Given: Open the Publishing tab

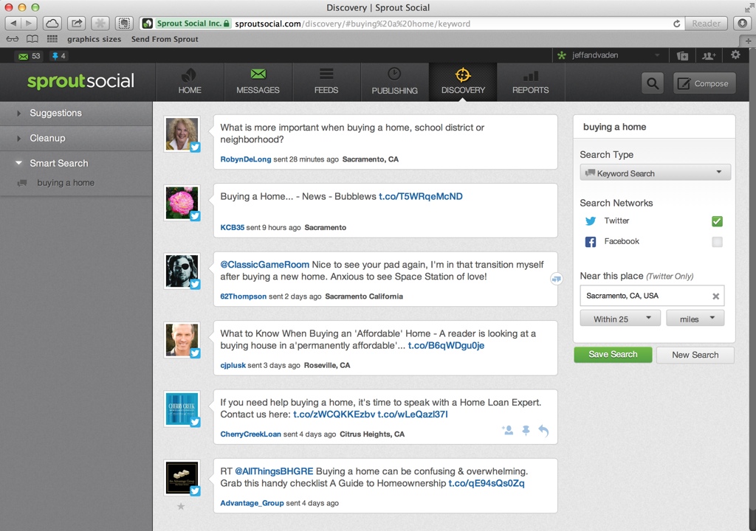Looking at the screenshot, I should click(x=394, y=81).
